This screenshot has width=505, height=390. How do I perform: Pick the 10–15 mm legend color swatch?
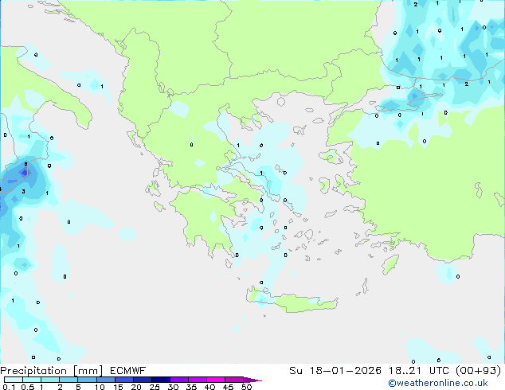tap(105, 380)
